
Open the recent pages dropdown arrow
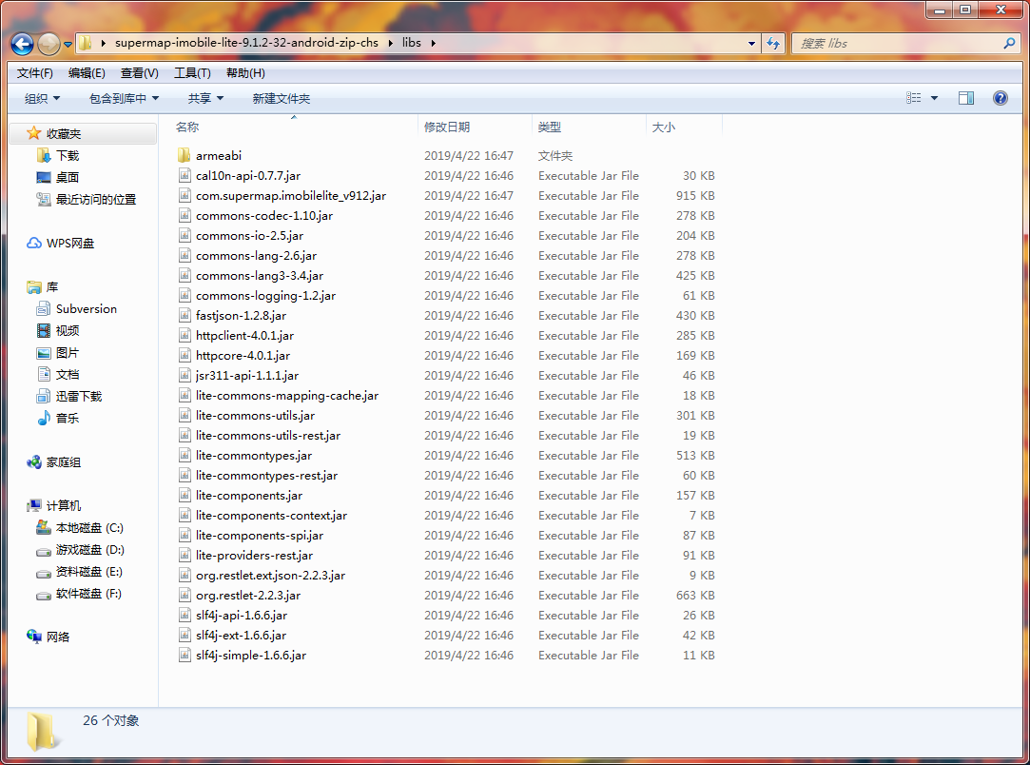coord(68,45)
